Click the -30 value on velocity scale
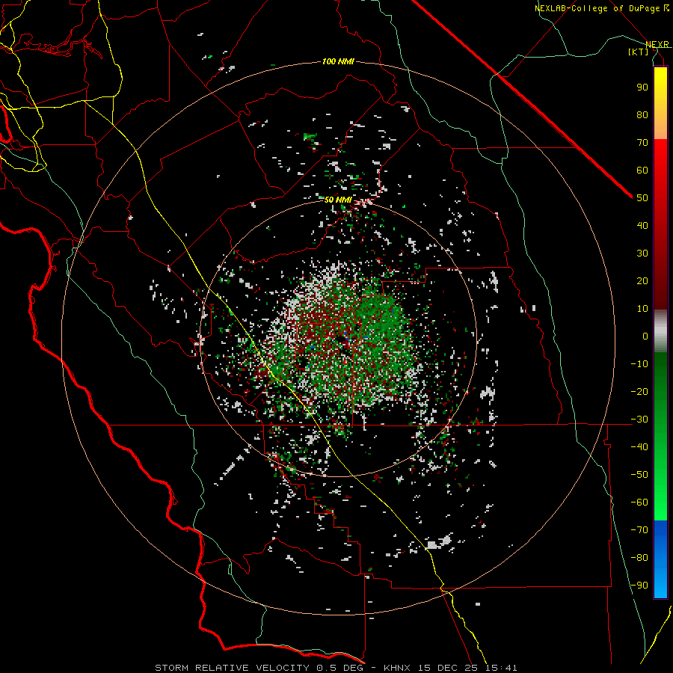This screenshot has width=673, height=673. pos(639,420)
